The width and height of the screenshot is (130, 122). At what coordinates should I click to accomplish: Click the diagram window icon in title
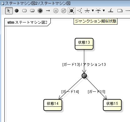tap(2, 3)
